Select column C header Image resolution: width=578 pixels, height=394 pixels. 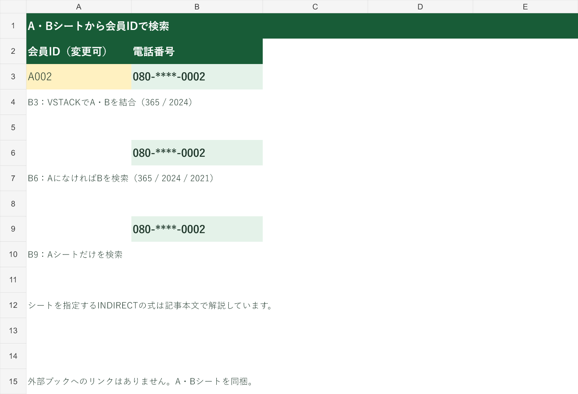coord(315,7)
